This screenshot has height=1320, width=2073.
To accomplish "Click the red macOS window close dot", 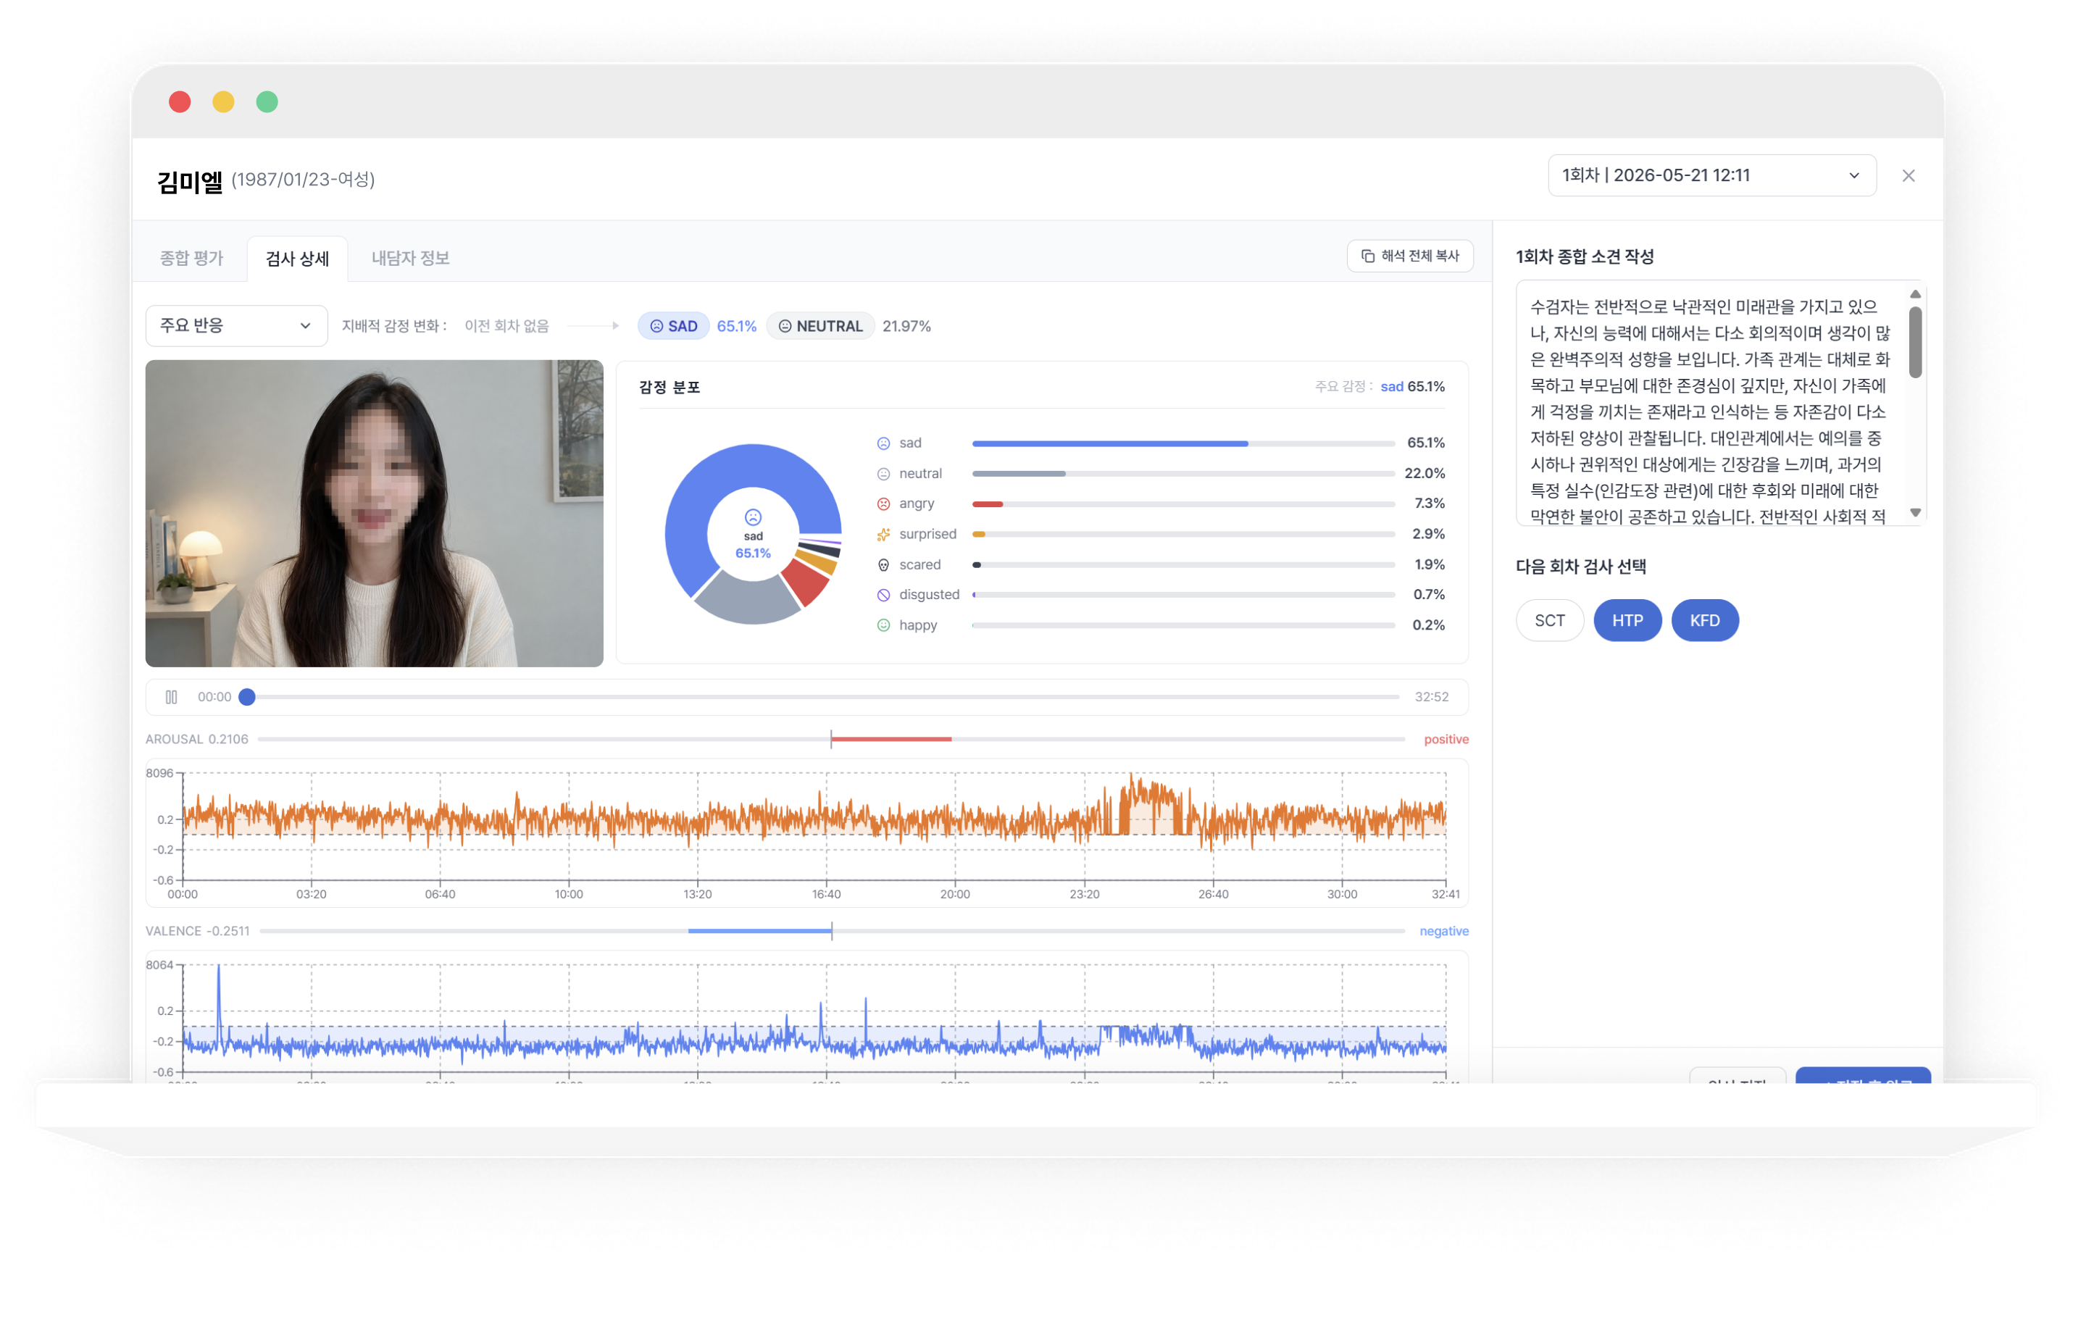I will (180, 101).
